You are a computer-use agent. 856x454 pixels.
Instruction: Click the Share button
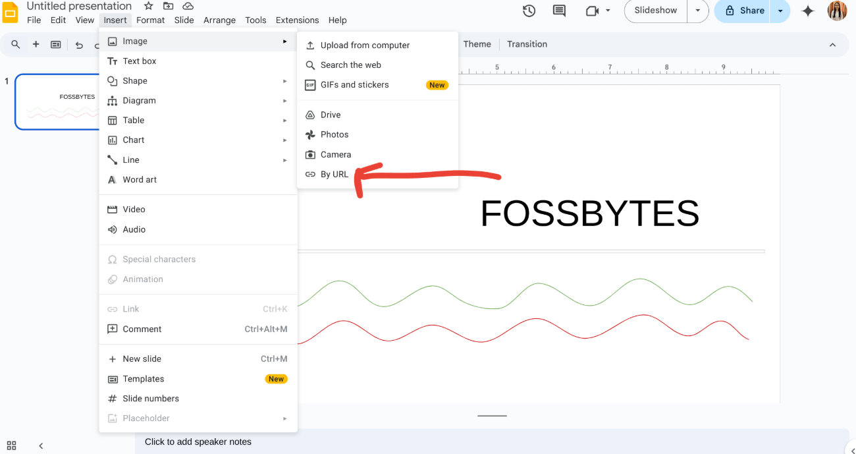[x=745, y=11]
